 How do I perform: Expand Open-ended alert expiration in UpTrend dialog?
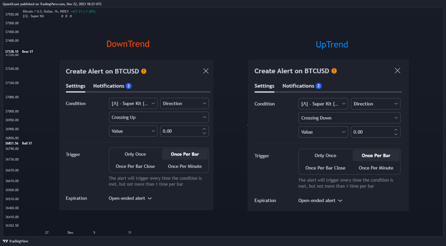[320, 200]
